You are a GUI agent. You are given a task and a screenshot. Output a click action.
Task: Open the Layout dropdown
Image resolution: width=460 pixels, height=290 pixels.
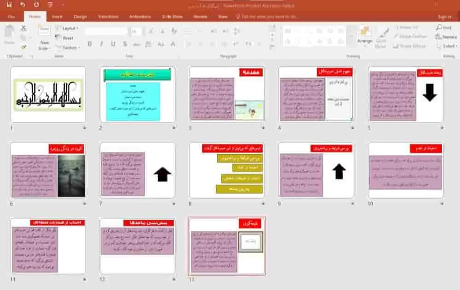pos(68,29)
